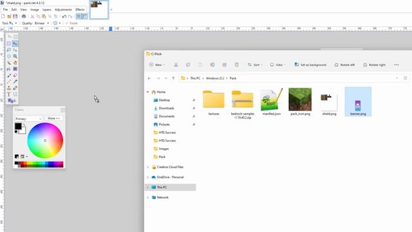Select the shield.png thumbnail in paint.net image list
412x232 pixels.
(x=99, y=10)
